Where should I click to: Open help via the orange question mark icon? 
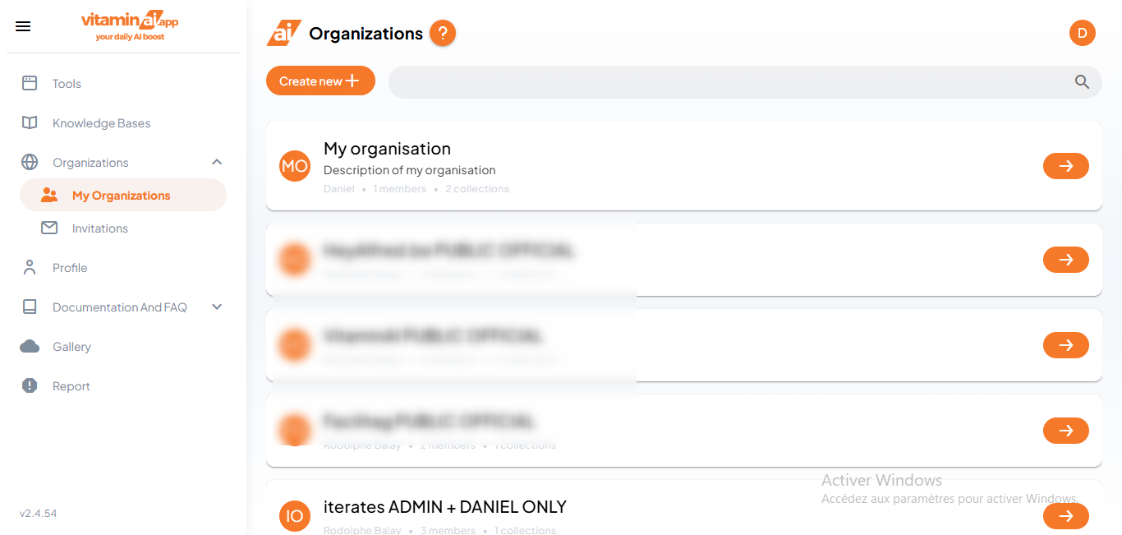(x=442, y=34)
